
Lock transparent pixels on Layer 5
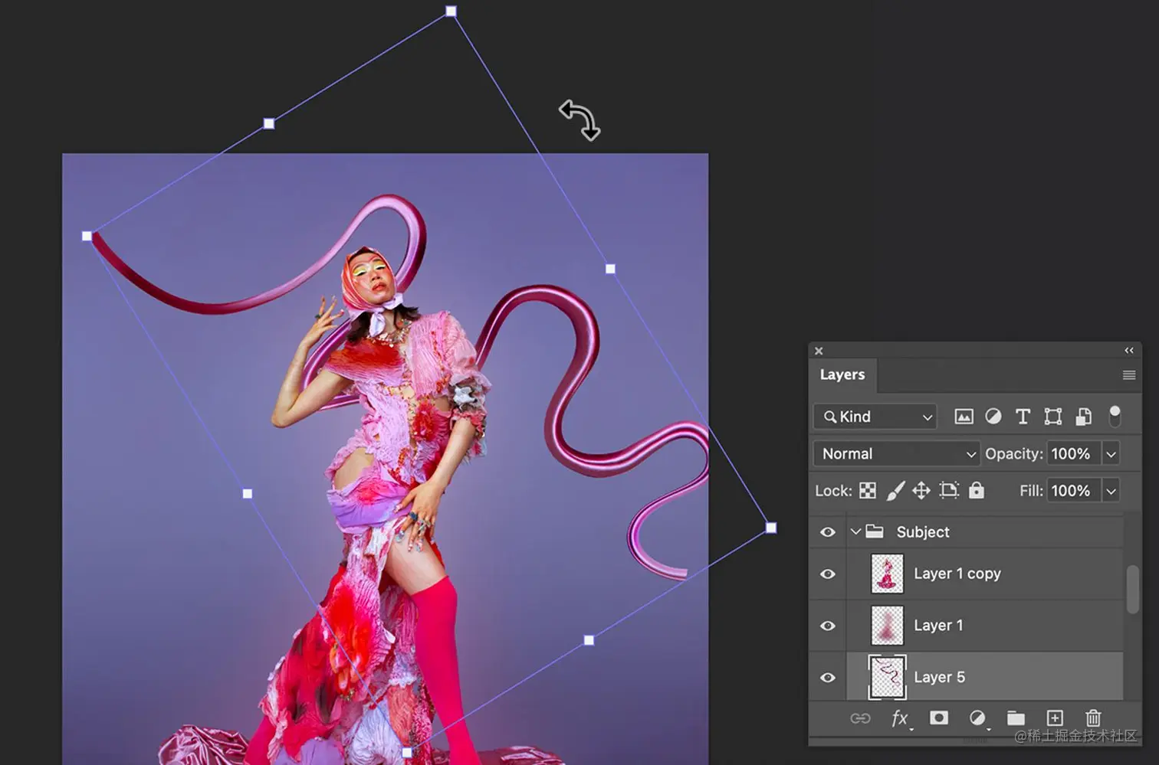coord(867,490)
